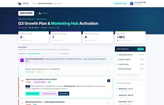Open the Clients breadcrumb link
The height and width of the screenshot is (105, 164).
35,3
